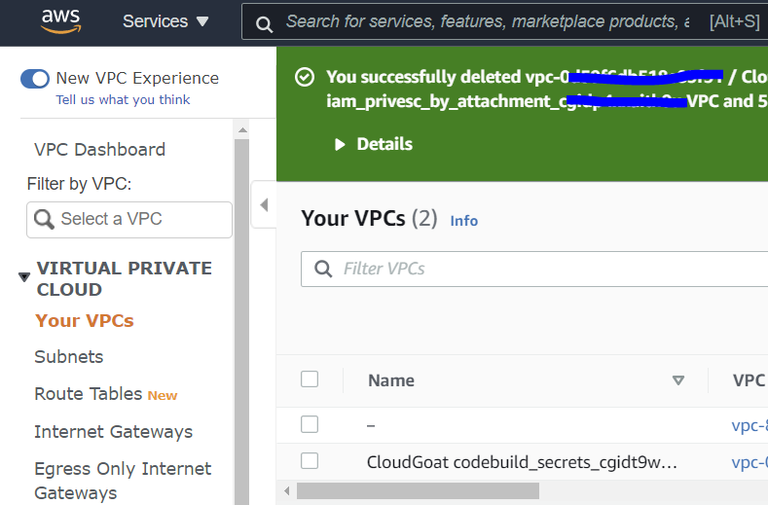Open Egress Only Internet Gateways in sidebar
The height and width of the screenshot is (505, 768).
(123, 480)
